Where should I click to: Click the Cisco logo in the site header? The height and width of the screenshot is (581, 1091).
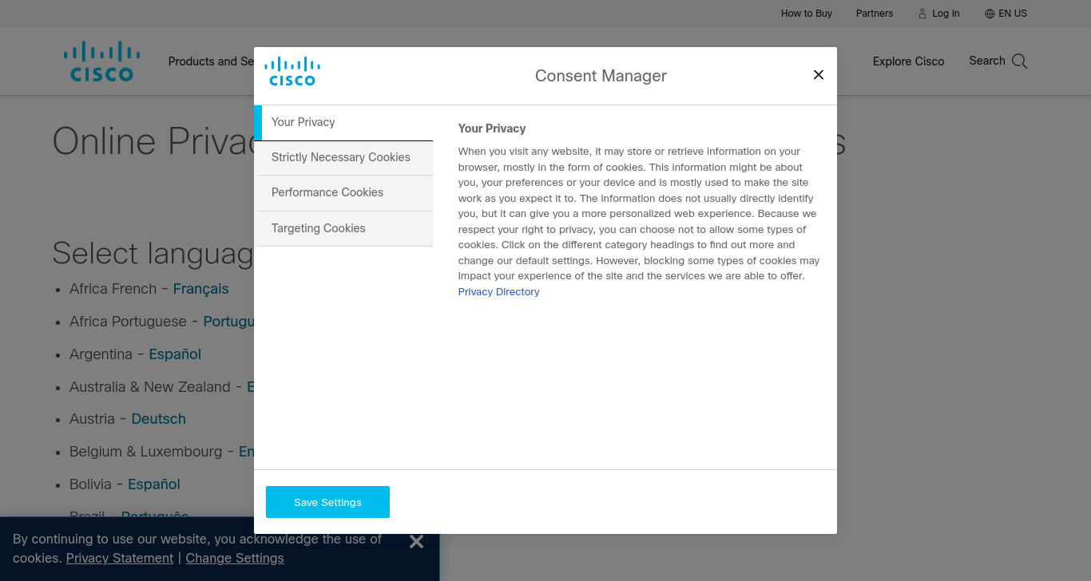click(x=102, y=61)
